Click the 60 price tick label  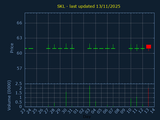pyautogui.click(x=19, y=53)
